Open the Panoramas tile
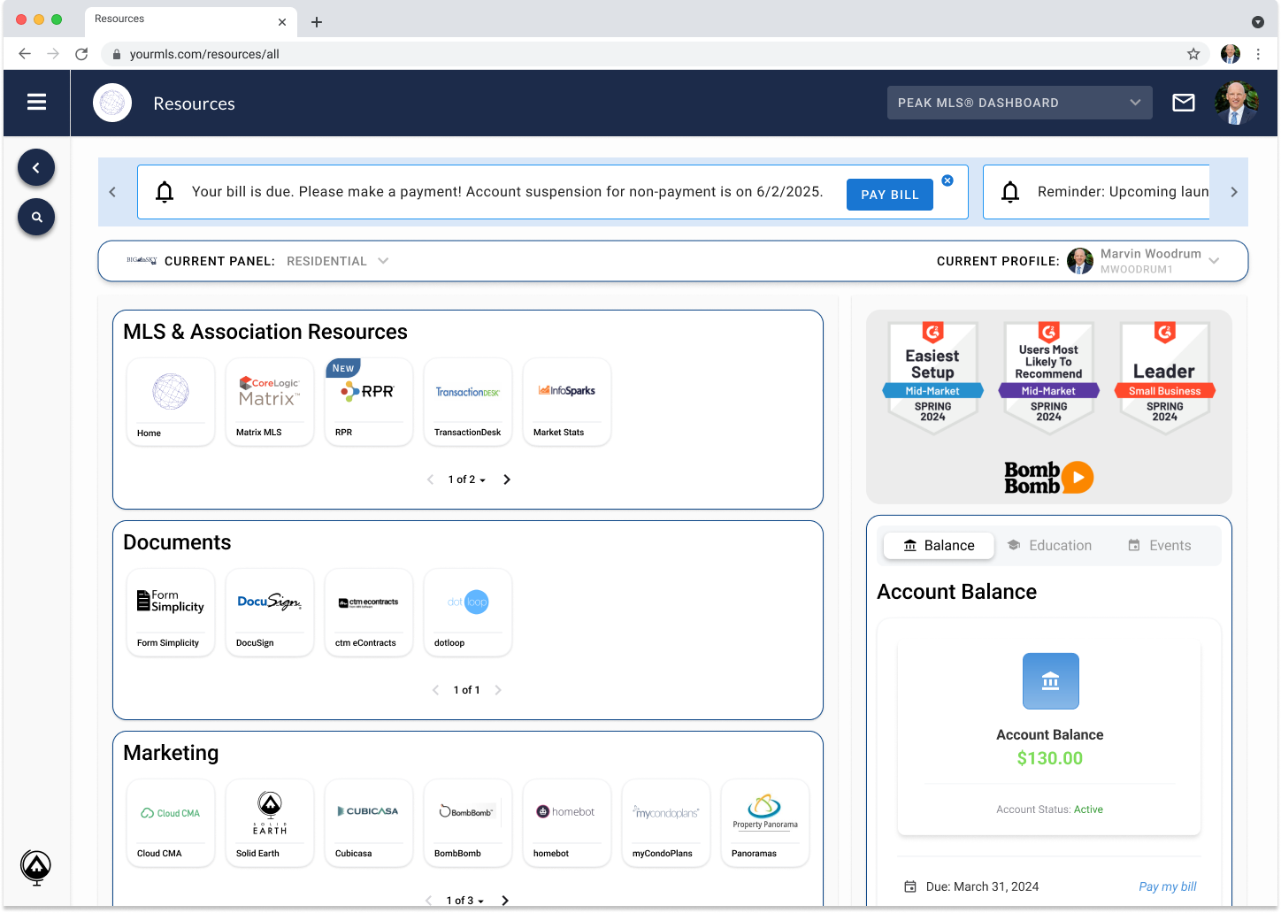Image resolution: width=1281 pixels, height=913 pixels. pos(765,823)
